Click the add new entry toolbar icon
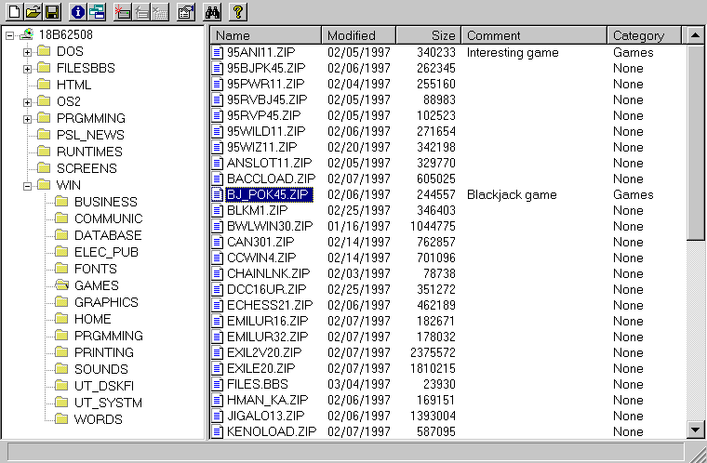This screenshot has width=707, height=463. [x=121, y=11]
